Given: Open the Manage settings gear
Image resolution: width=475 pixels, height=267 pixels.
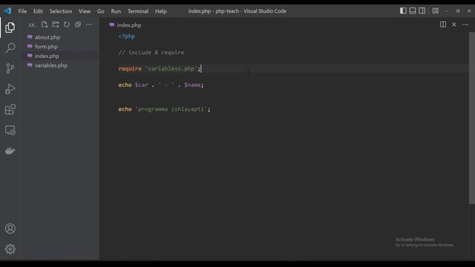Looking at the screenshot, I should pos(10,249).
